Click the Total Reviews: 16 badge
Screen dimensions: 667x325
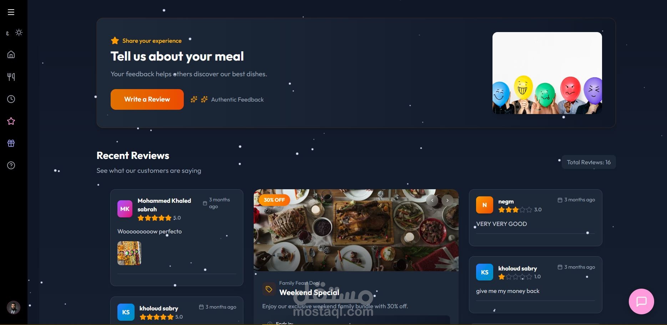tap(588, 162)
